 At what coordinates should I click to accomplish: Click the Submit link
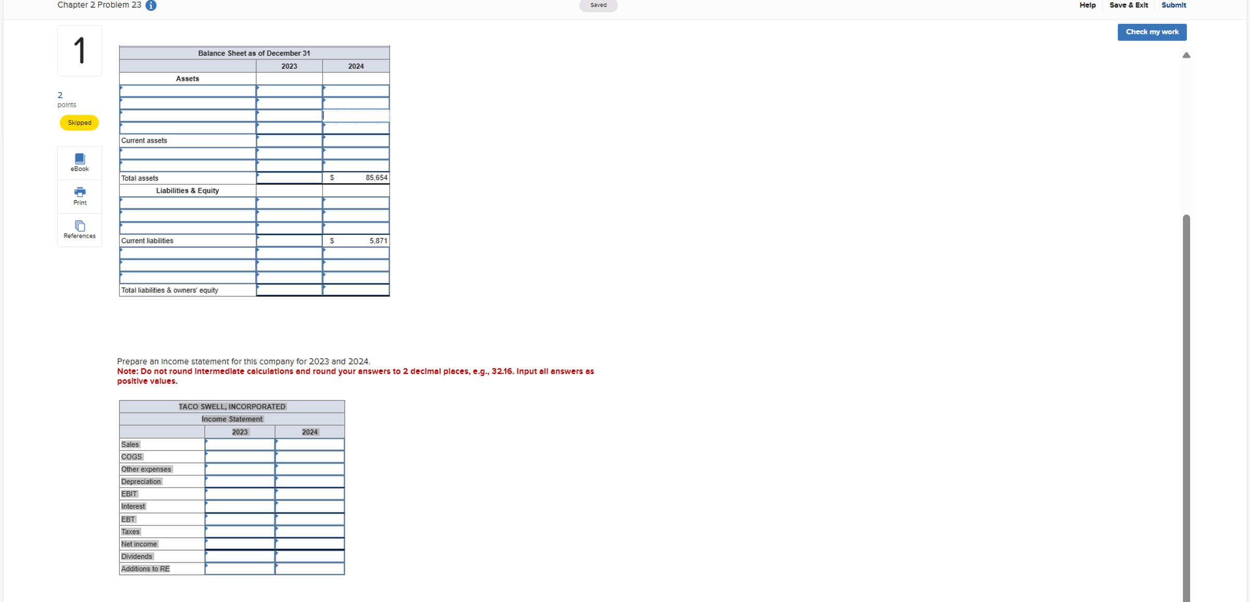pyautogui.click(x=1173, y=5)
